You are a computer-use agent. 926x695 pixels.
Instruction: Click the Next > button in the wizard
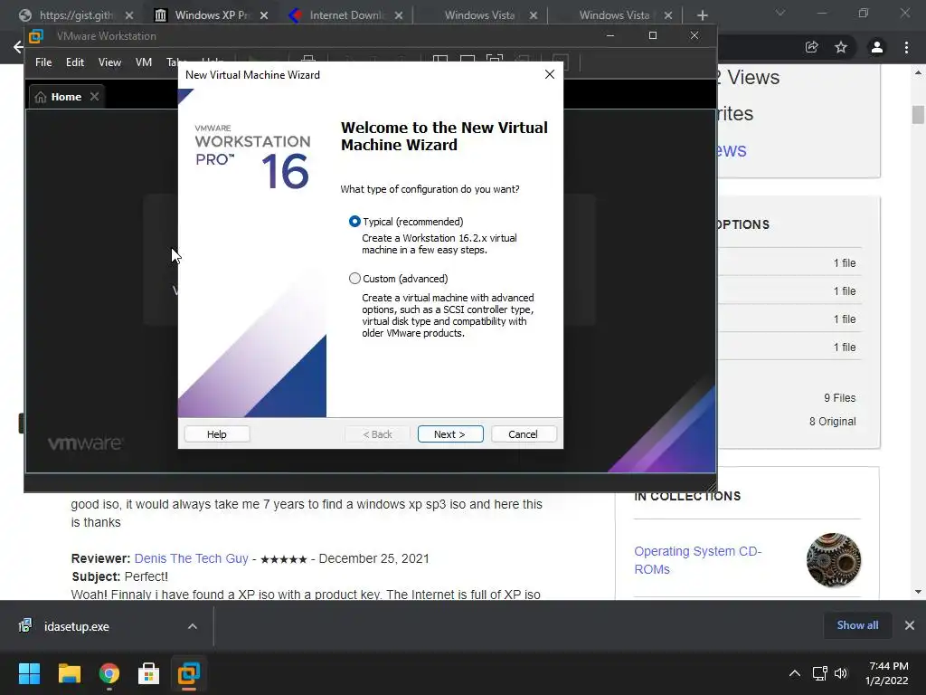450,433
